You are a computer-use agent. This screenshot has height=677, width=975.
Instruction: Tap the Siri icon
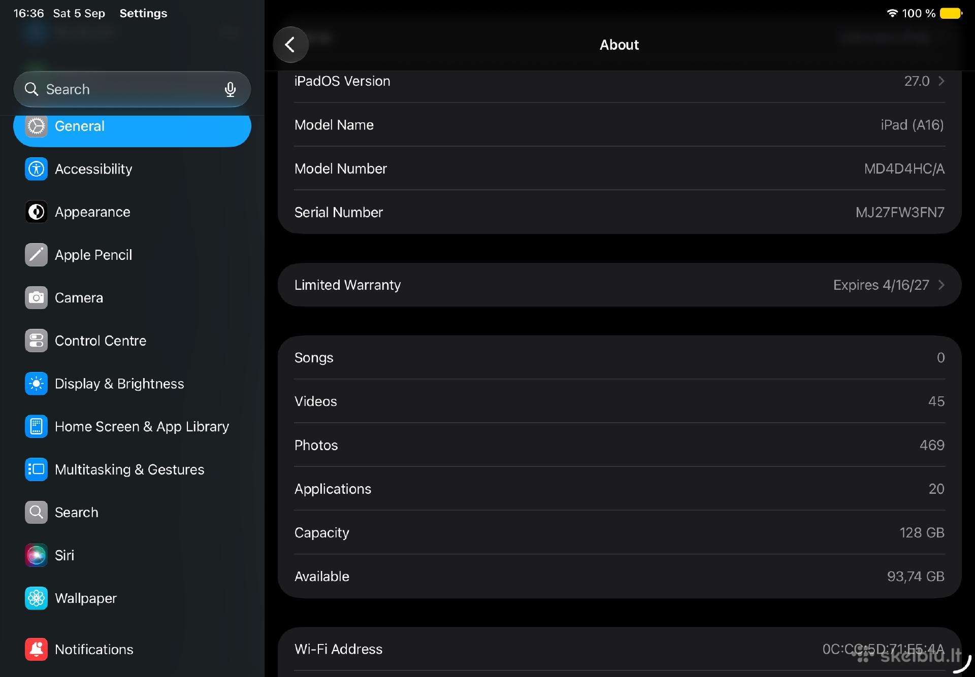pyautogui.click(x=36, y=555)
